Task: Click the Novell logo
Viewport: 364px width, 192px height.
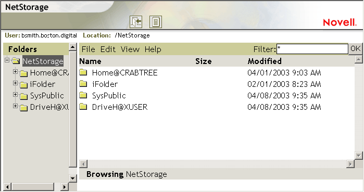Action: pyautogui.click(x=340, y=22)
